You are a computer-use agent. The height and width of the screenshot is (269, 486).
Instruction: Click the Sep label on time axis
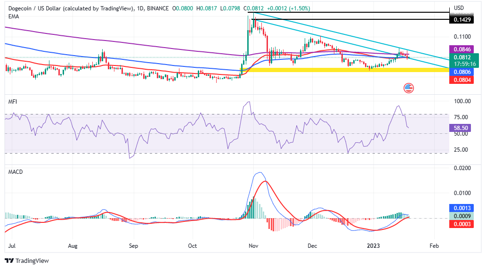coord(133,246)
